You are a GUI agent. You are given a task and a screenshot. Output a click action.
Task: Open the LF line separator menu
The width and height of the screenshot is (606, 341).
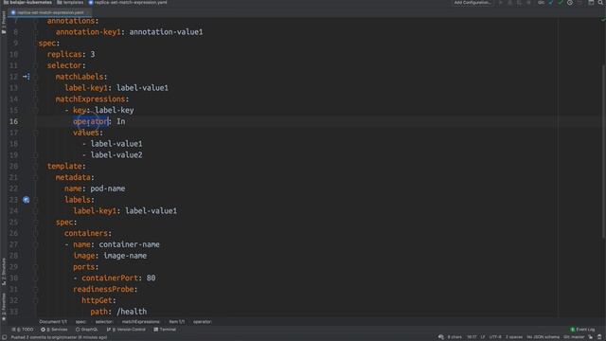(483, 337)
